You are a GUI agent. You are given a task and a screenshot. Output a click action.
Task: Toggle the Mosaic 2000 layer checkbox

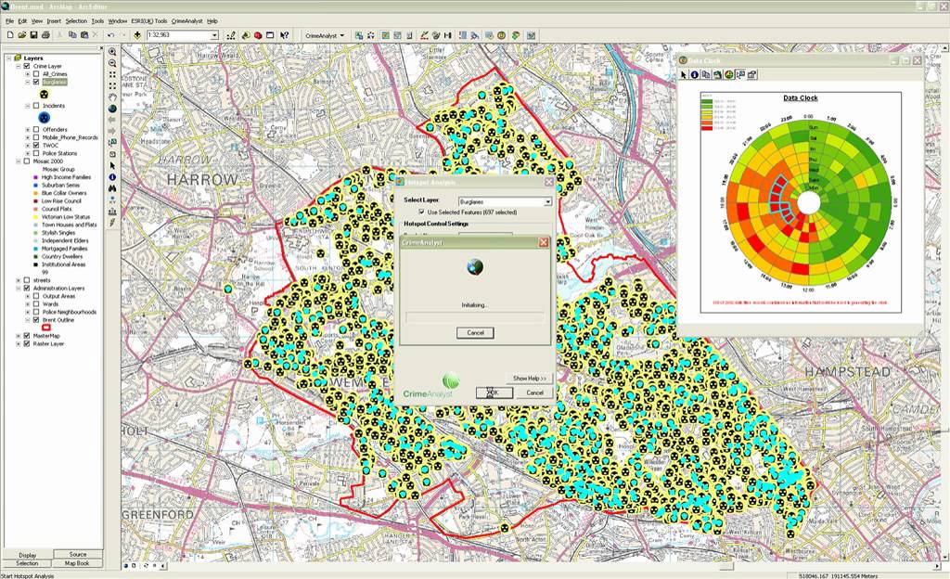(x=27, y=161)
